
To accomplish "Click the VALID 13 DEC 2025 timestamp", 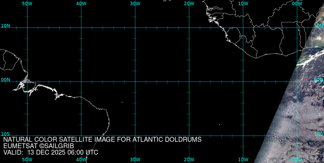I will click(x=51, y=152).
